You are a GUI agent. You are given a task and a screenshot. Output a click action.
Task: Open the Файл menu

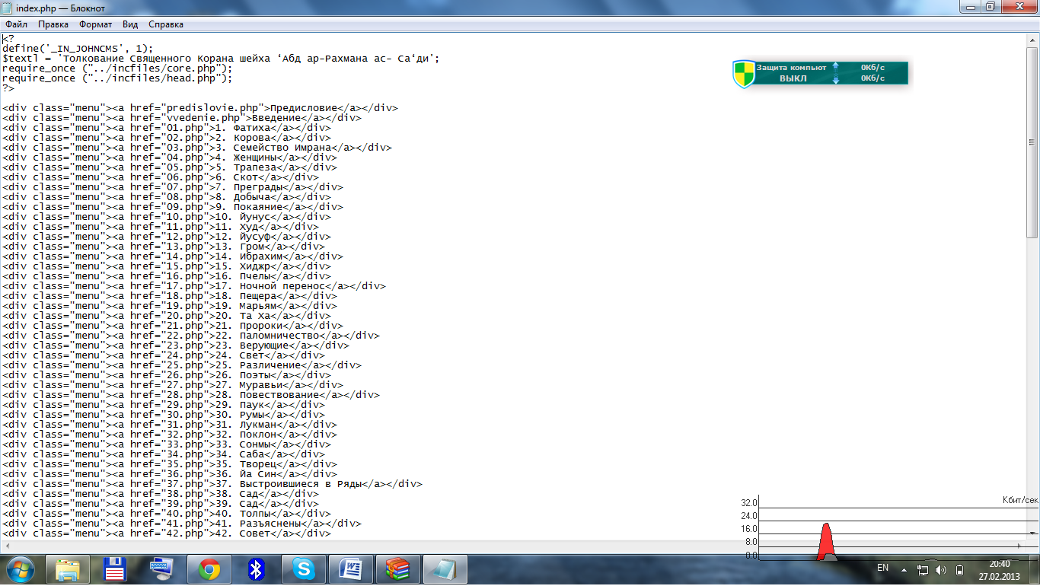[16, 24]
